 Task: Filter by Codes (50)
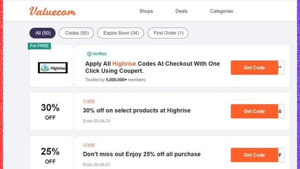click(x=76, y=33)
